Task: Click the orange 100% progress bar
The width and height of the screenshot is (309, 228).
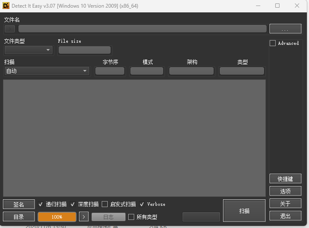Action: coord(57,217)
